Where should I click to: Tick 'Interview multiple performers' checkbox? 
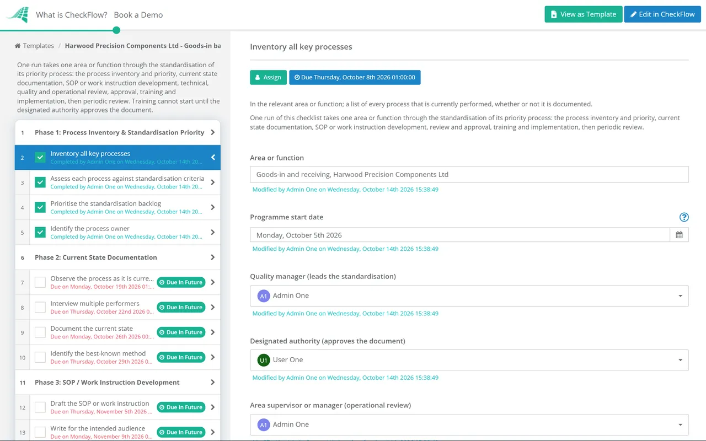(40, 307)
